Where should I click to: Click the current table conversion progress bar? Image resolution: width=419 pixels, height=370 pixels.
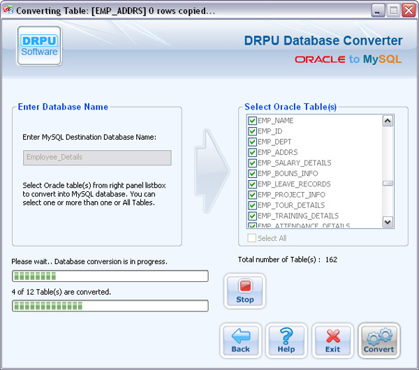pyautogui.click(x=110, y=276)
